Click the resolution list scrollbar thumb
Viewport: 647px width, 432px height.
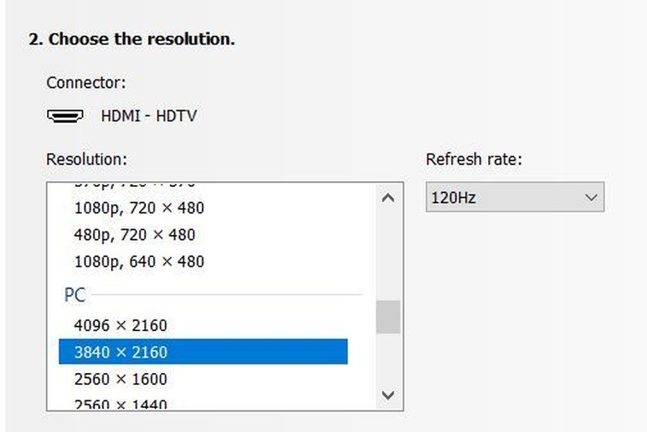388,317
